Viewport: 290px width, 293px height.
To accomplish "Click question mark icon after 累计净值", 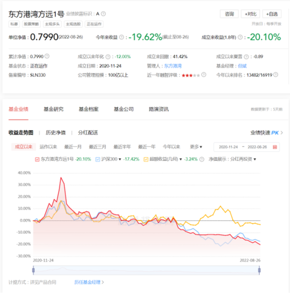I will tap(47, 57).
